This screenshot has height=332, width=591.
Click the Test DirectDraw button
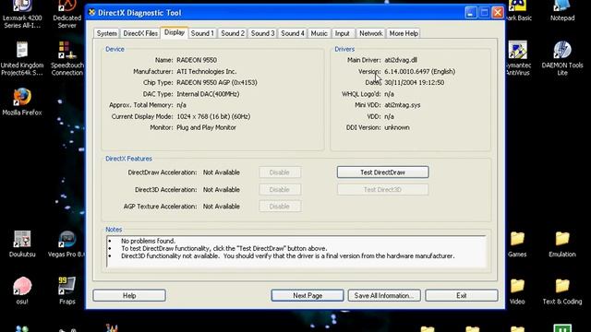click(x=382, y=172)
